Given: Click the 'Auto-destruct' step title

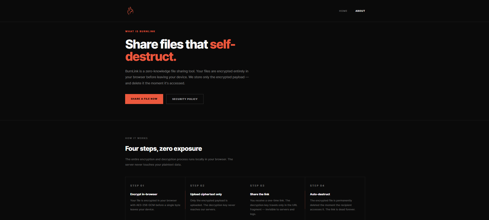Looking at the screenshot, I should click(320, 194).
